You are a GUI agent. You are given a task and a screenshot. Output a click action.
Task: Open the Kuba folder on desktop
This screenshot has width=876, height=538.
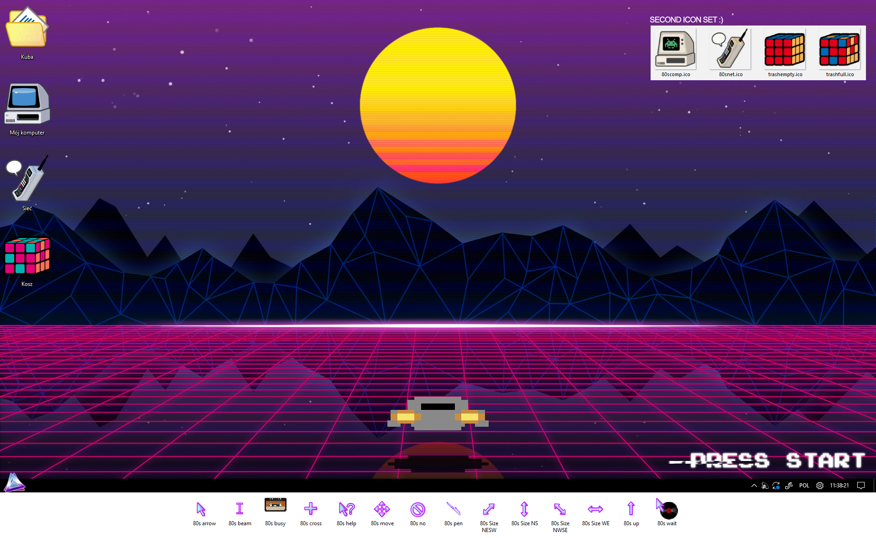27,26
